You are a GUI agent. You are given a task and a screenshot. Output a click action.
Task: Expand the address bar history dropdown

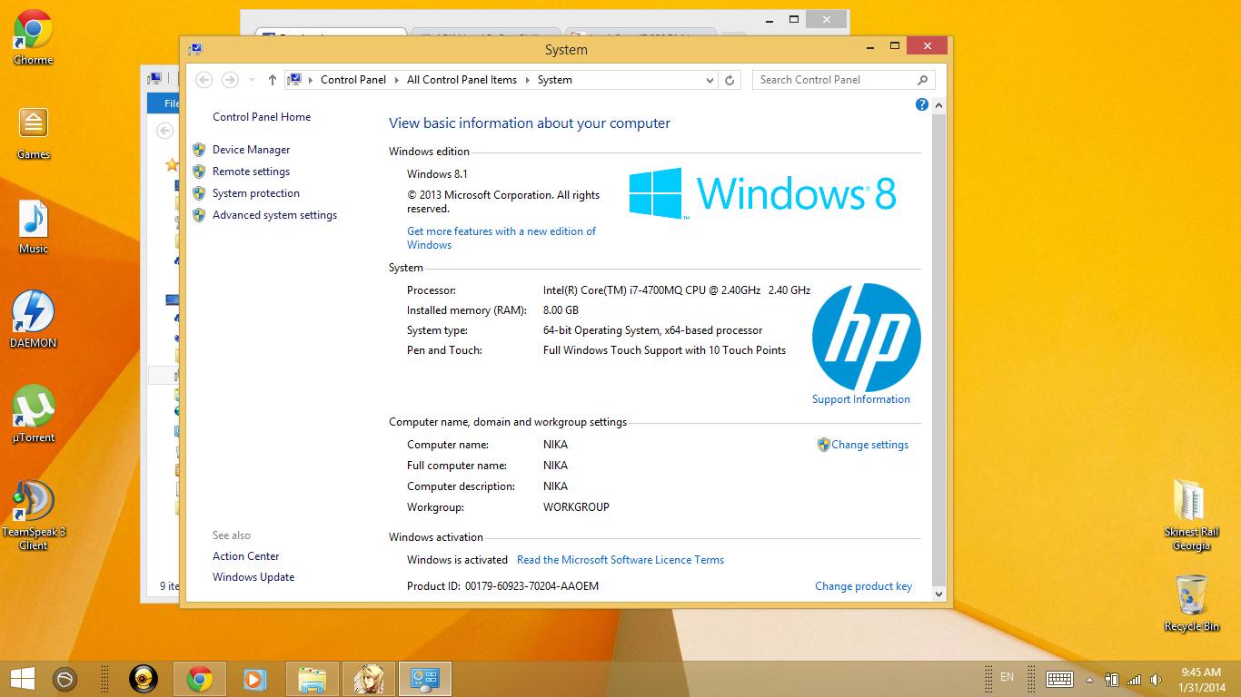coord(710,80)
